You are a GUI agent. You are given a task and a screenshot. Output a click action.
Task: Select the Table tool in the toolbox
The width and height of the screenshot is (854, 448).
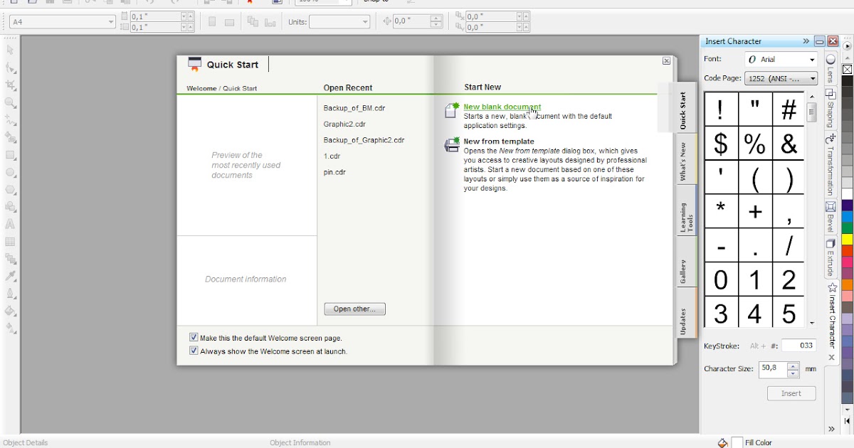(11, 242)
